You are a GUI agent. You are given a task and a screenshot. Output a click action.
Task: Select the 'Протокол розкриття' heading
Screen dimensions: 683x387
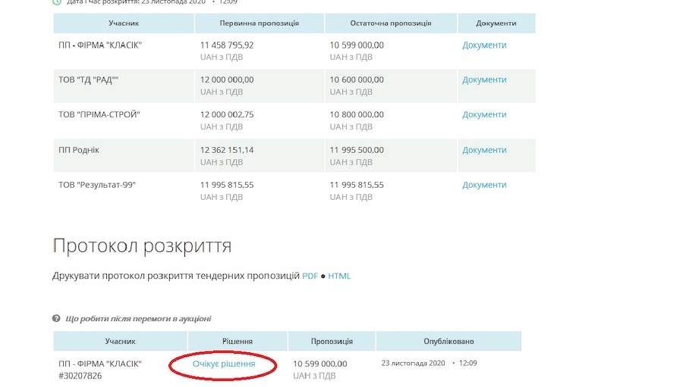(142, 246)
